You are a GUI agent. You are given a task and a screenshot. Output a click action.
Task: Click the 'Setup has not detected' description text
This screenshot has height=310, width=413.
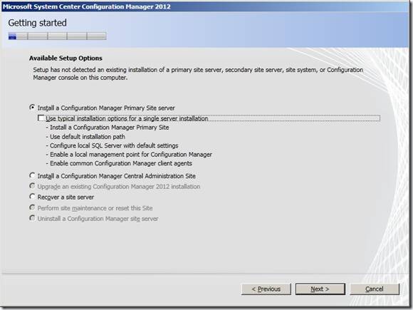[x=198, y=73]
